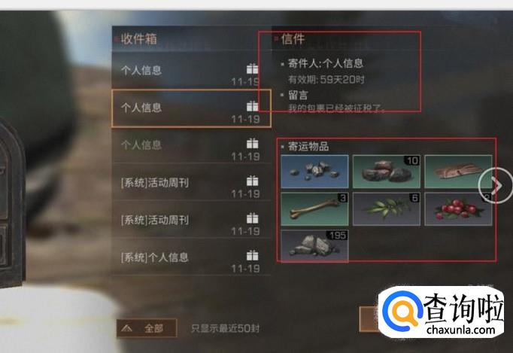Click gift icon on [系统]个人信息 mail
Screen dimensions: 513x353
pyautogui.click(x=252, y=255)
